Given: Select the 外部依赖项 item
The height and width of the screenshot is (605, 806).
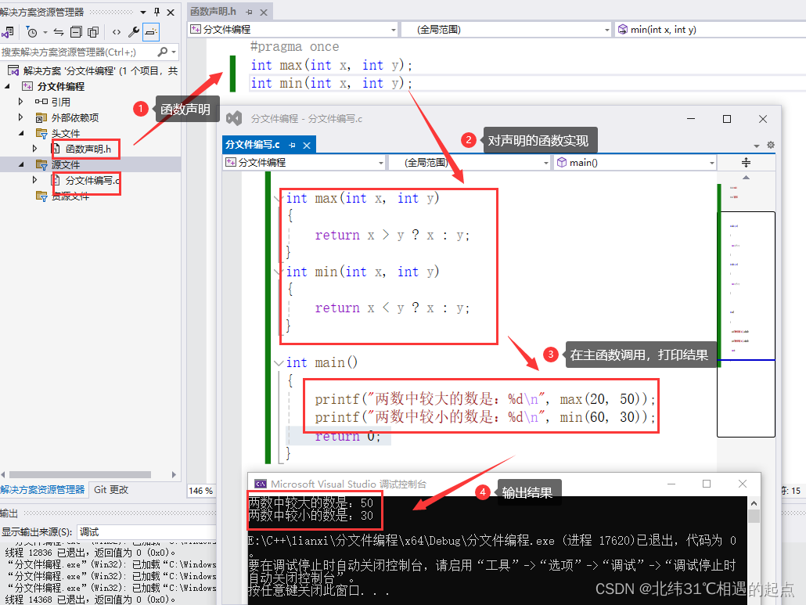Looking at the screenshot, I should (x=74, y=117).
